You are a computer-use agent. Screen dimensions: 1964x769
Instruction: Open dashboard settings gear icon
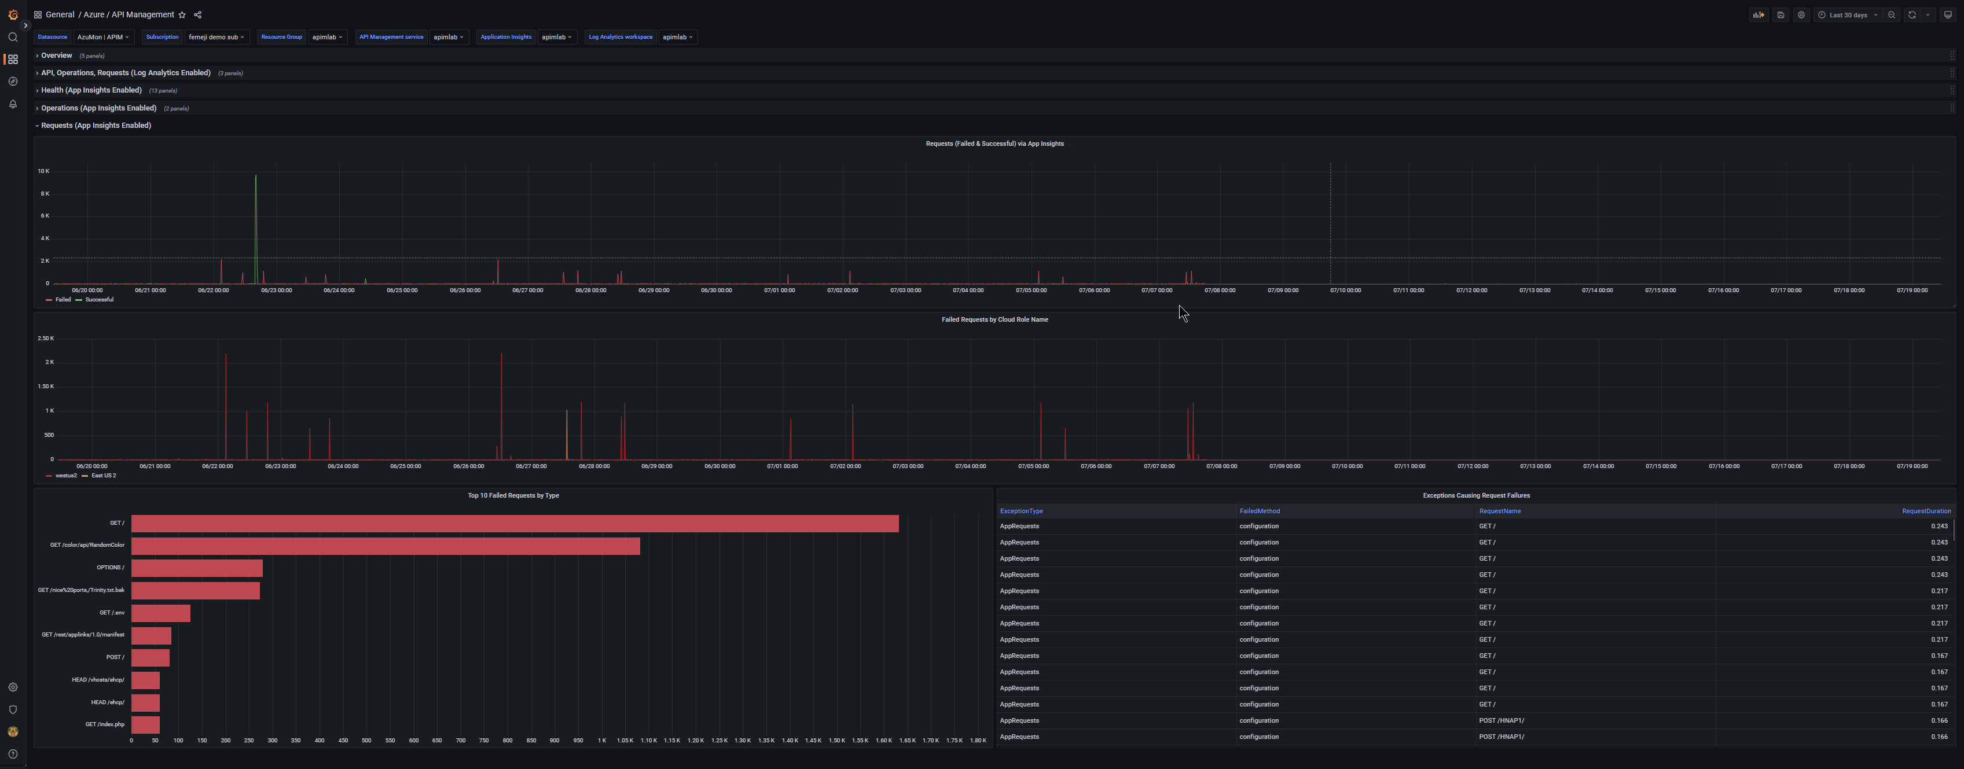coord(1801,14)
